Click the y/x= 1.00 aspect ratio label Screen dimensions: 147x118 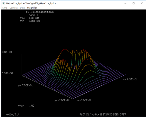tap(26, 106)
